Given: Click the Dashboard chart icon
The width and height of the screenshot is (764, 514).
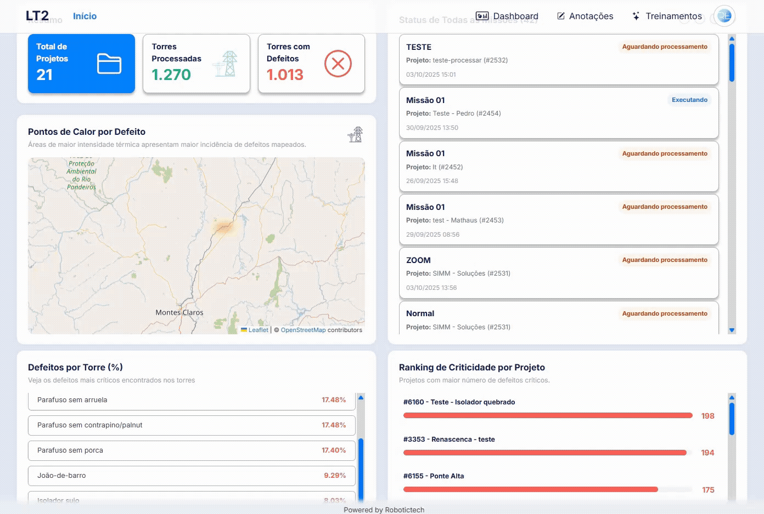Looking at the screenshot, I should pos(482,16).
